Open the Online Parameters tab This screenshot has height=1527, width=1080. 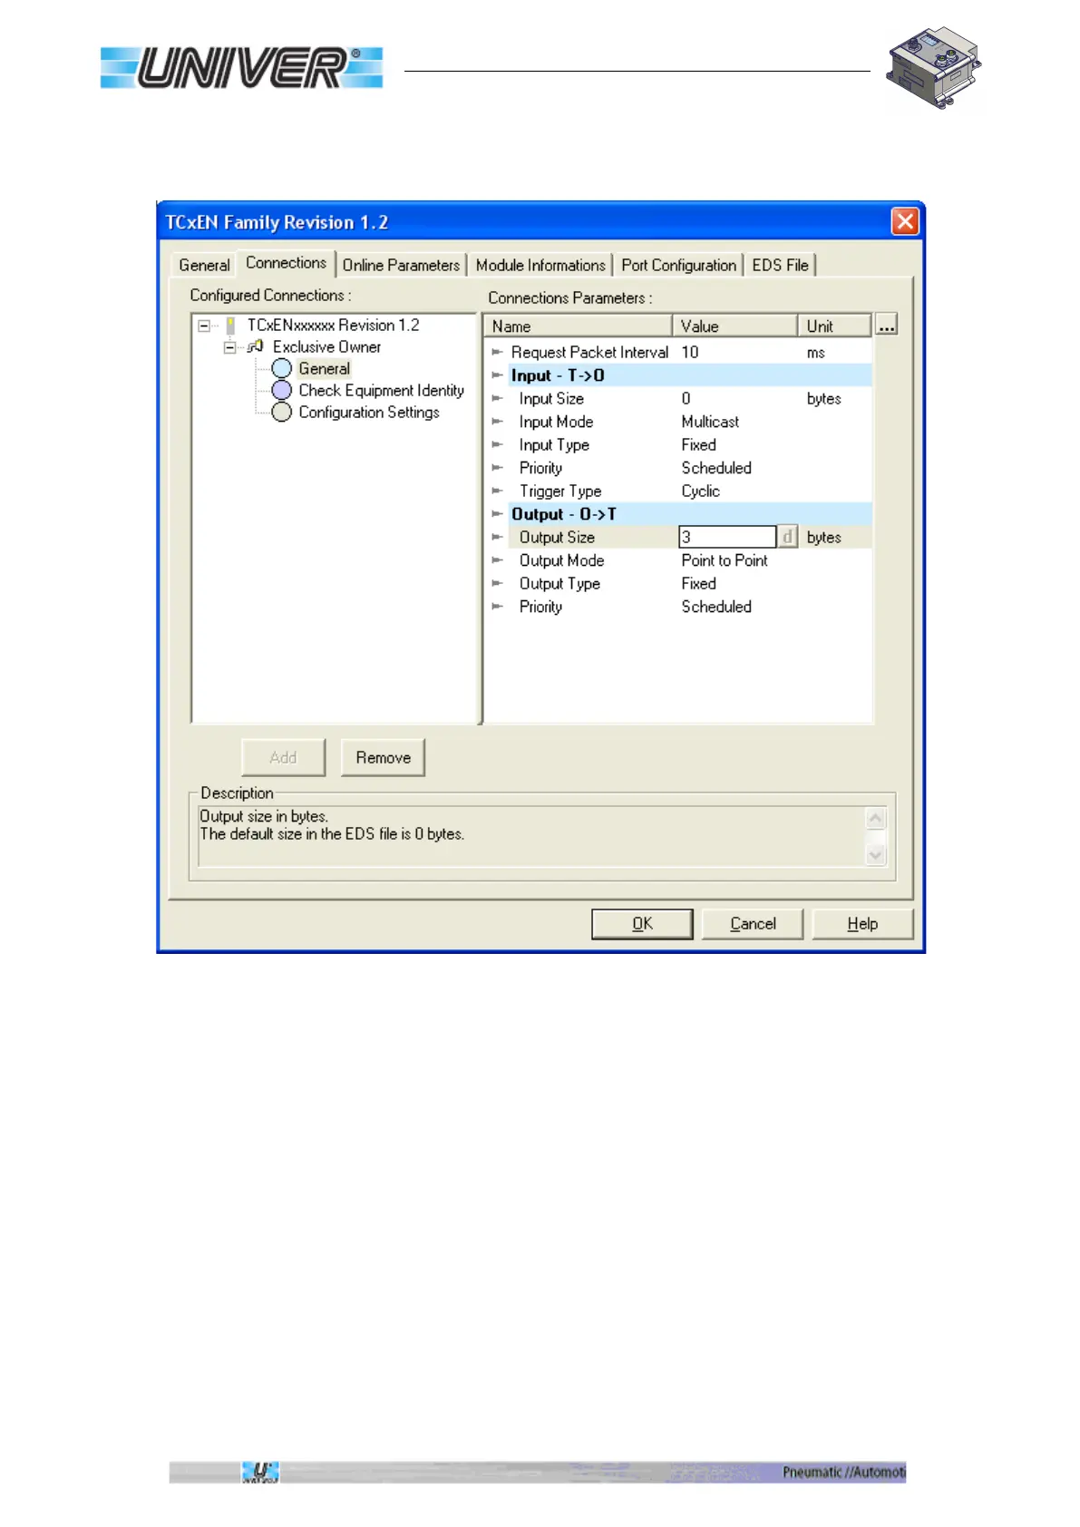[401, 265]
